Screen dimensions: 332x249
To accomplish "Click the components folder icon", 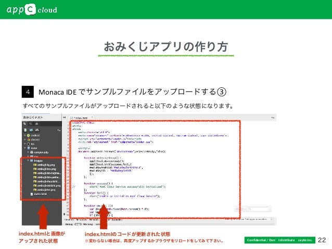I will point(32,152).
